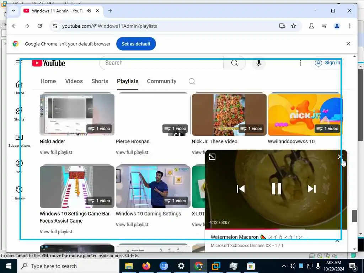Click the search magnifier button in YouTube

(x=235, y=63)
